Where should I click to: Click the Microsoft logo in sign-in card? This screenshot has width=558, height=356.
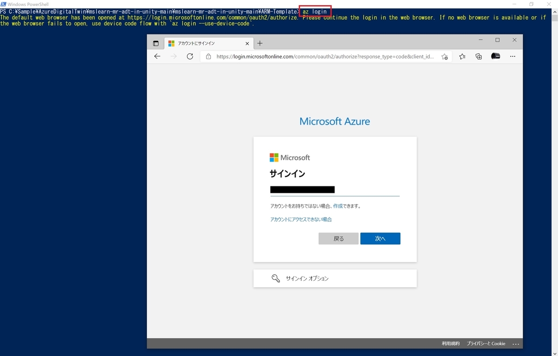[290, 158]
